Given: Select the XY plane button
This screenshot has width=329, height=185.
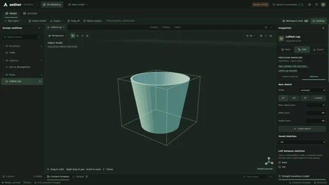Looking at the screenshot, I should tap(283, 98).
